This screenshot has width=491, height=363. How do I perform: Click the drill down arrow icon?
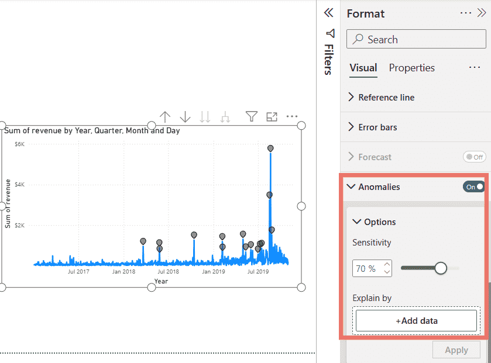(185, 117)
